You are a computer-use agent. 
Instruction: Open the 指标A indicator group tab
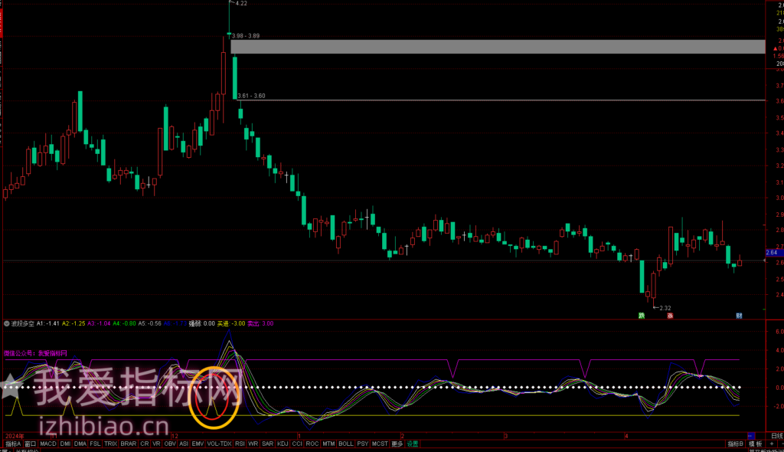(14, 444)
